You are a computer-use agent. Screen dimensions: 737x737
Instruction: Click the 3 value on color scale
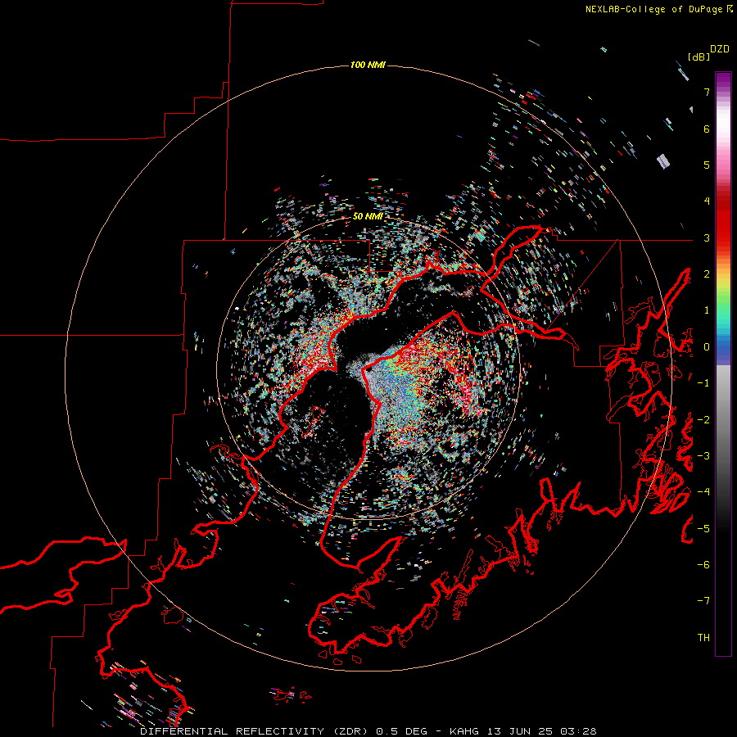pyautogui.click(x=707, y=237)
